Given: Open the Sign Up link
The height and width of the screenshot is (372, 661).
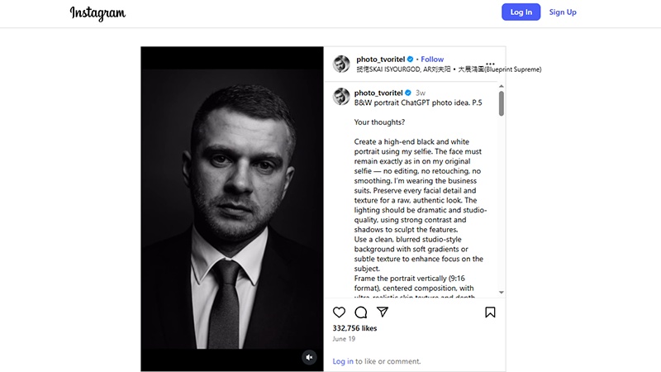Looking at the screenshot, I should pos(563,12).
